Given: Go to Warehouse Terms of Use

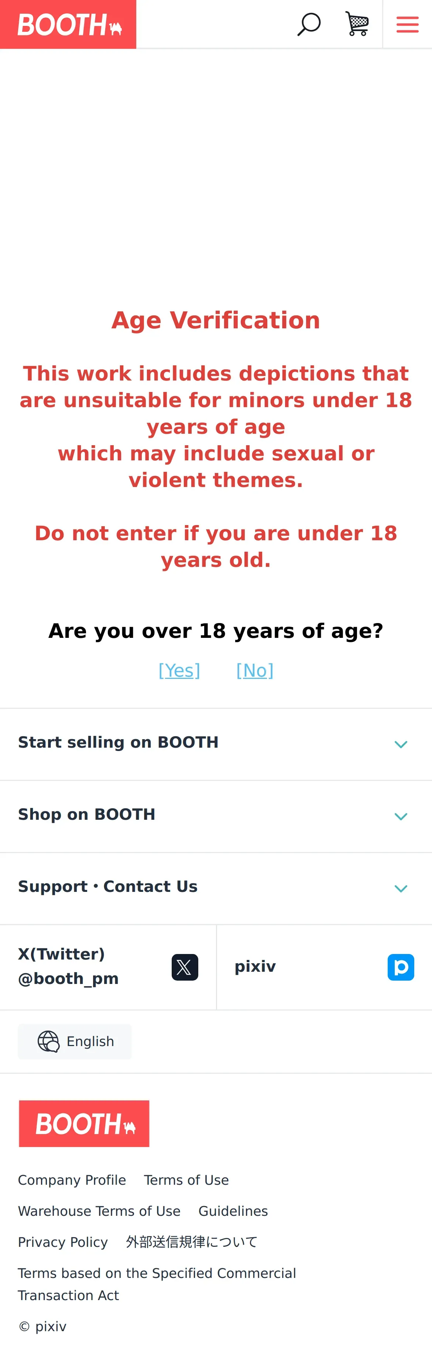Looking at the screenshot, I should [99, 1211].
